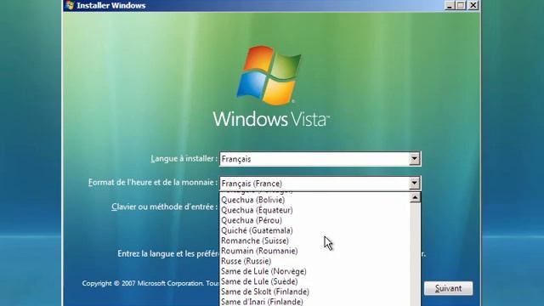
Task: Click the Français (France) combo box field
Action: click(320, 184)
